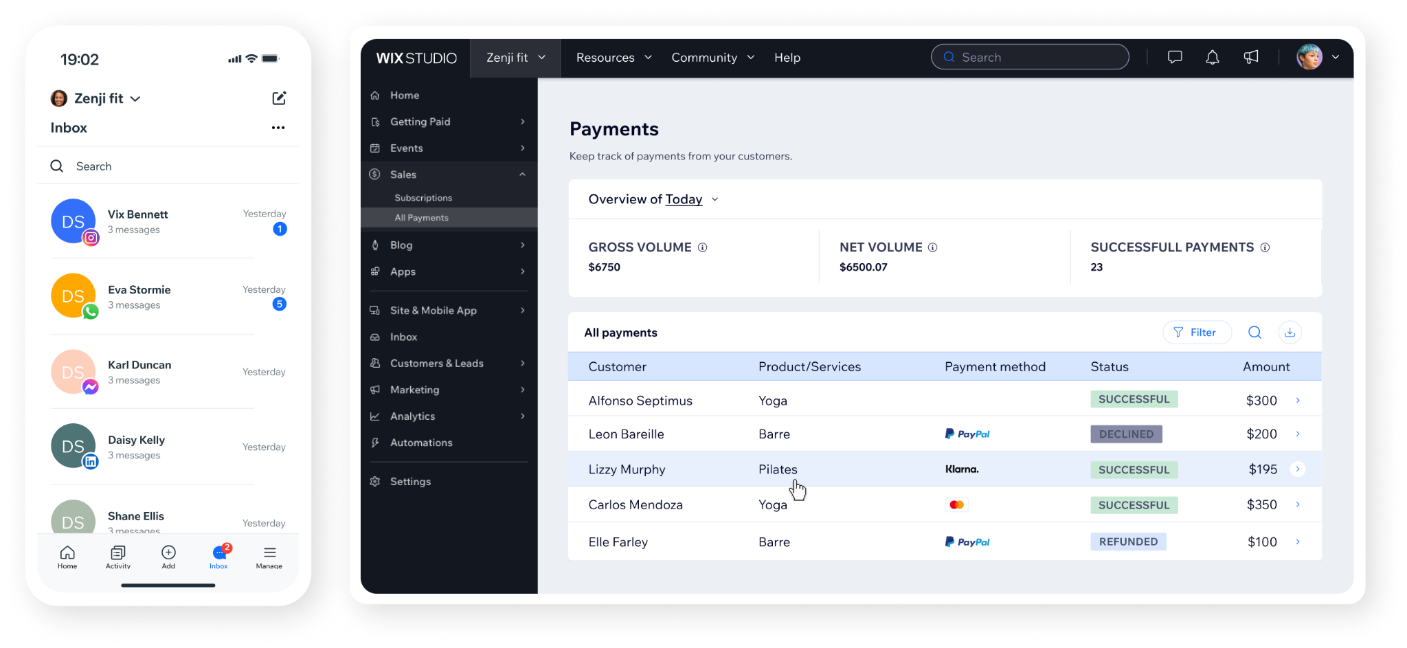Open Lizzy Murphy payment row arrow
The image size is (1407, 648).
(x=1298, y=469)
